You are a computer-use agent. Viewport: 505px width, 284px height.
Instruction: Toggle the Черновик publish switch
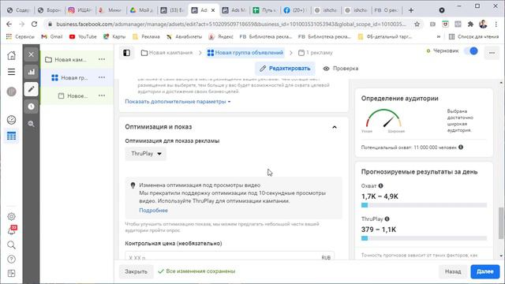coord(471,51)
